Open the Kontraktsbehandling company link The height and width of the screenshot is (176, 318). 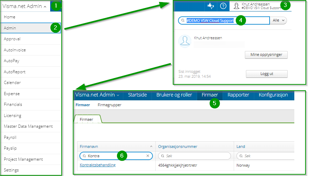pyautogui.click(x=98, y=165)
